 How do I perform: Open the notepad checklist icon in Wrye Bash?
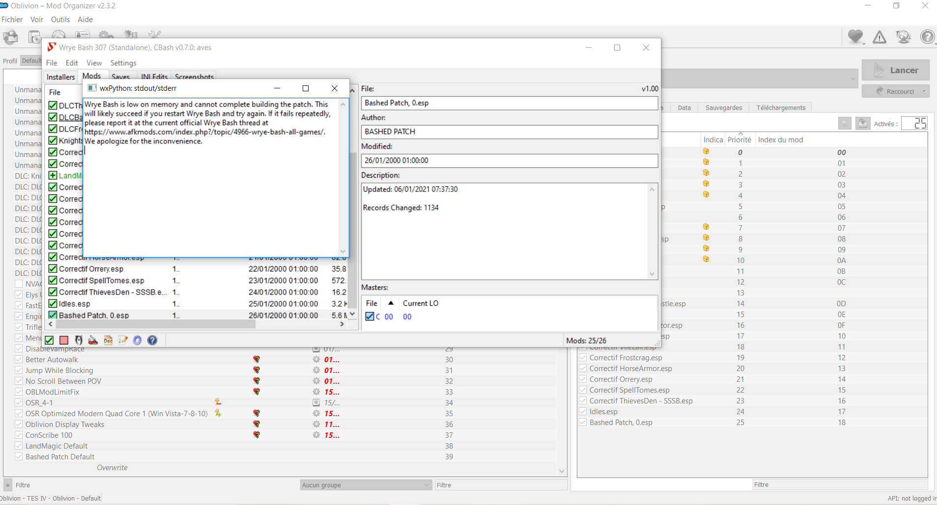tap(123, 340)
